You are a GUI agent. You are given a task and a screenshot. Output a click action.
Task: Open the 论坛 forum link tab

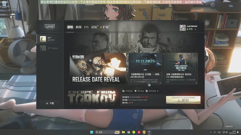(95, 27)
